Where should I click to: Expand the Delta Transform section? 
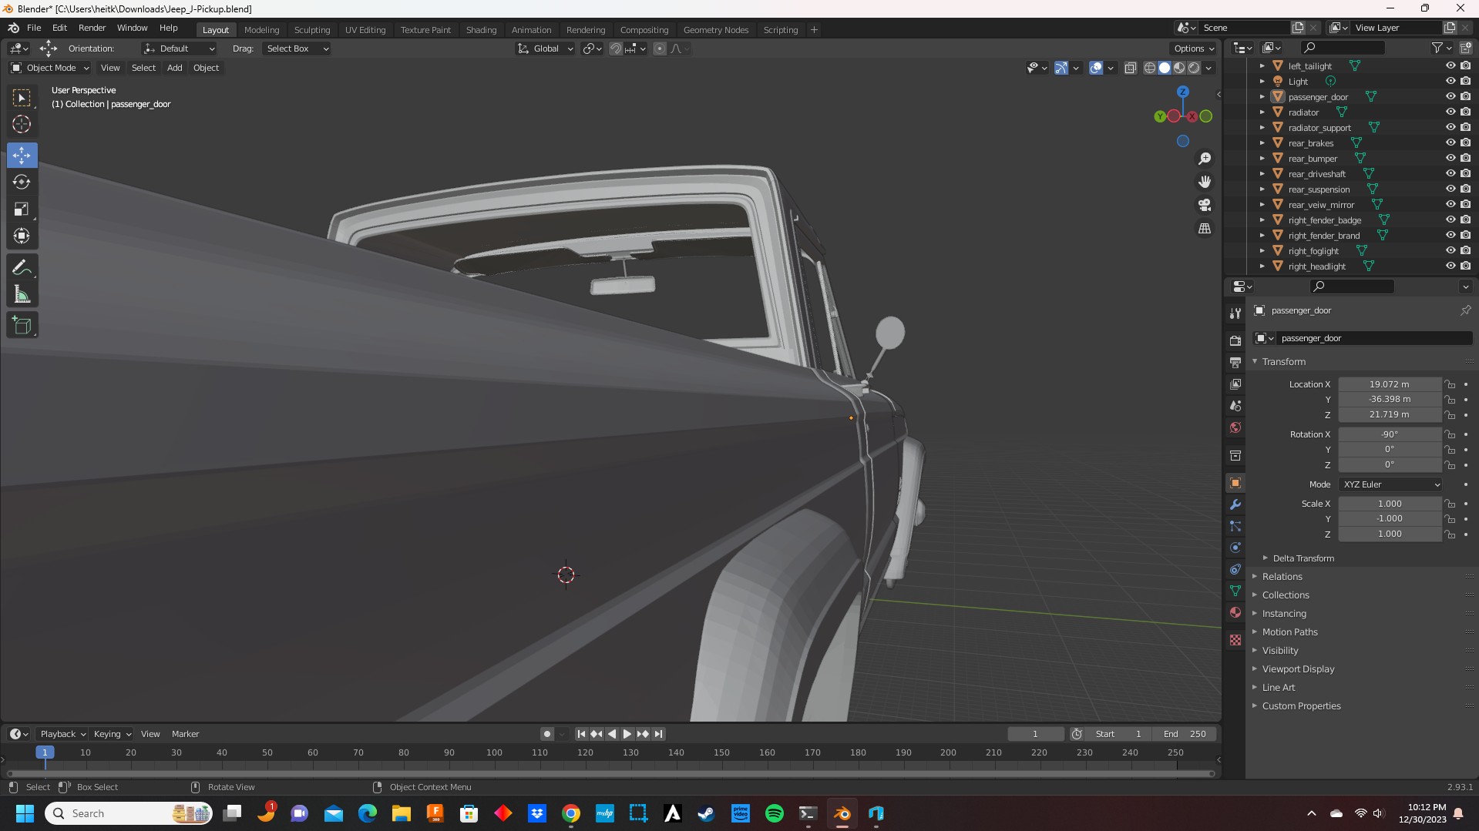(x=1303, y=558)
